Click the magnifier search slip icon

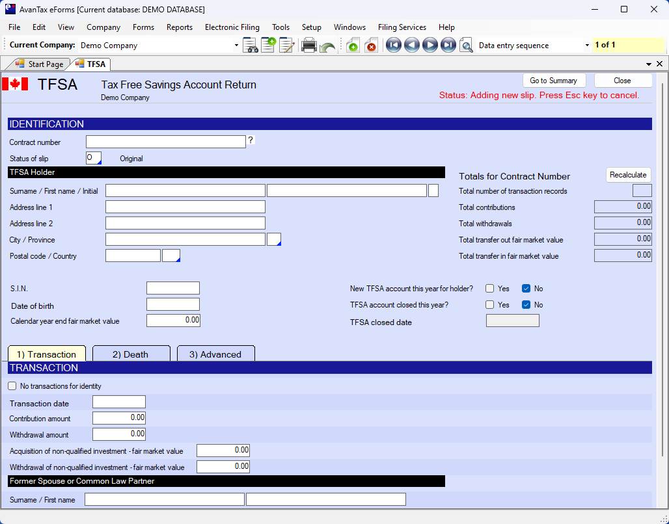(466, 46)
